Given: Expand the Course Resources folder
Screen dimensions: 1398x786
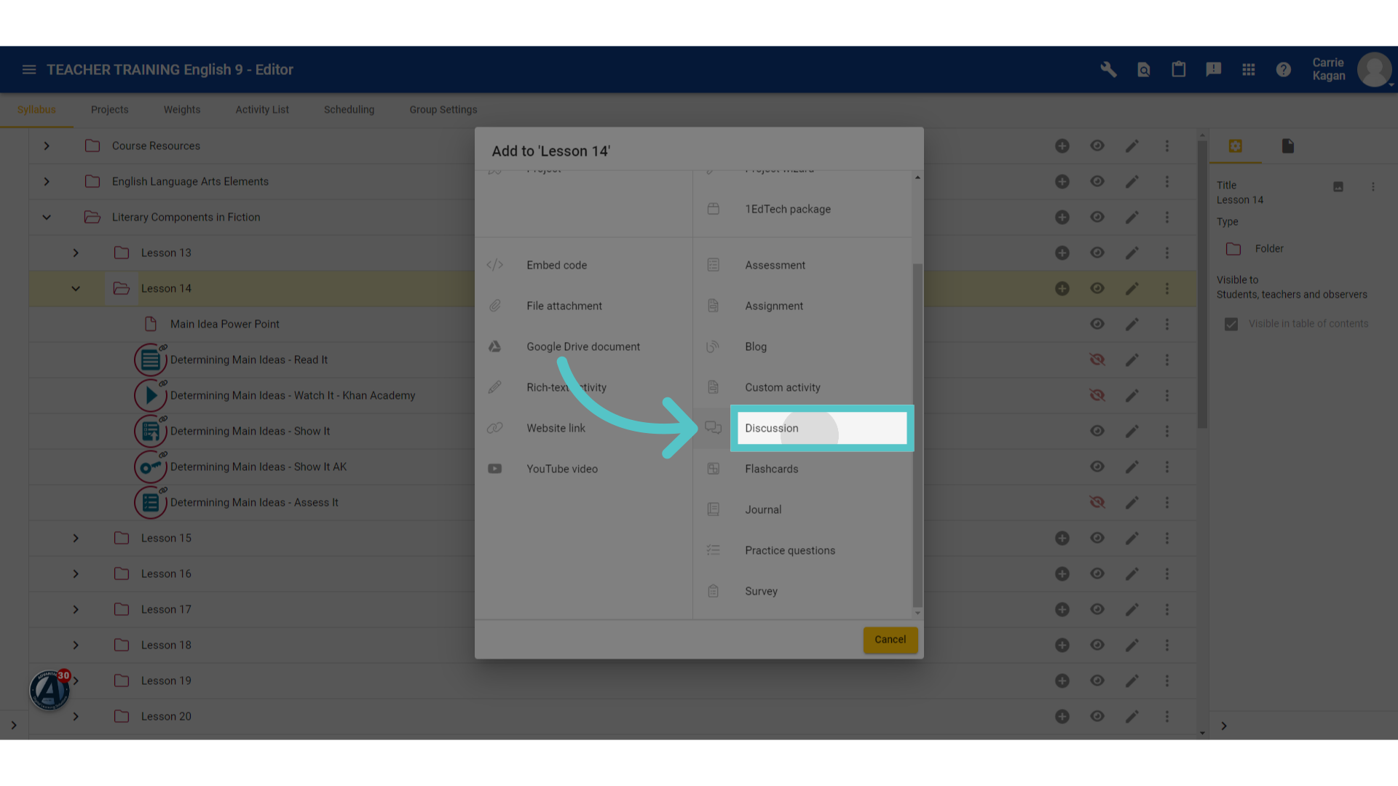Looking at the screenshot, I should (x=47, y=146).
